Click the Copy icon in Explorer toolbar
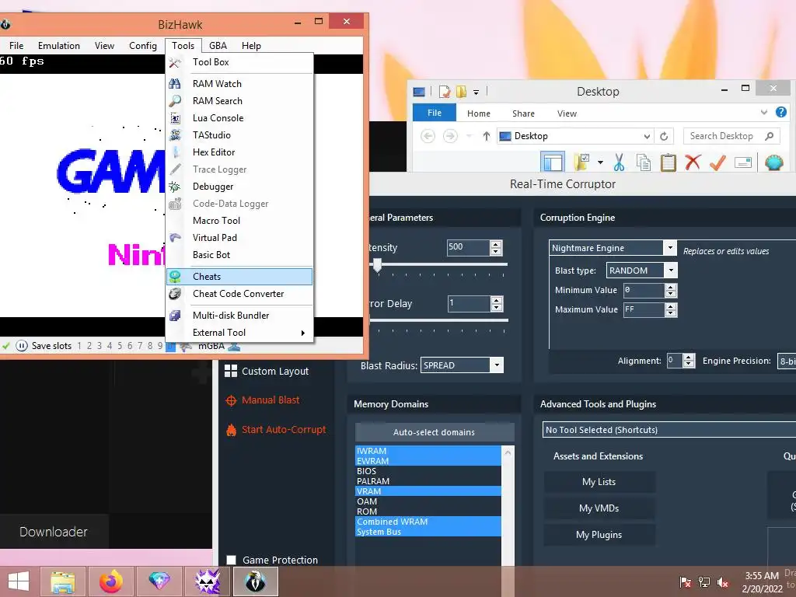This screenshot has width=796, height=597. coord(643,162)
